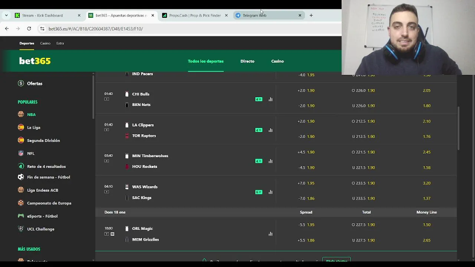Reload the bet365 page

29,29
